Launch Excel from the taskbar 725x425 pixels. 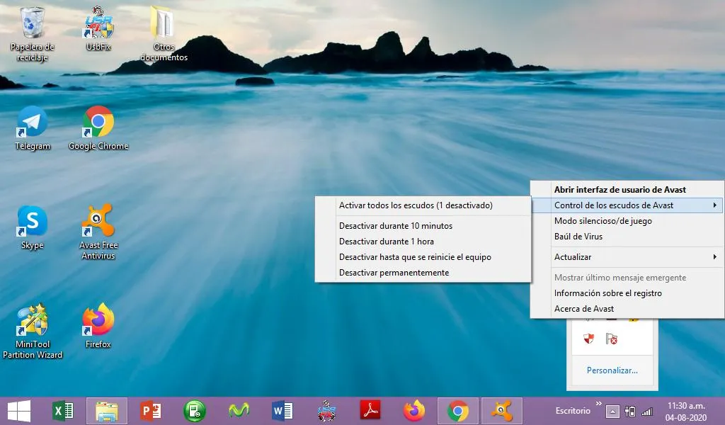62,410
